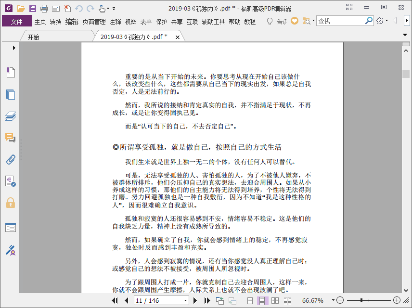
Task: Go to previous search result arrow
Action: [x=395, y=21]
